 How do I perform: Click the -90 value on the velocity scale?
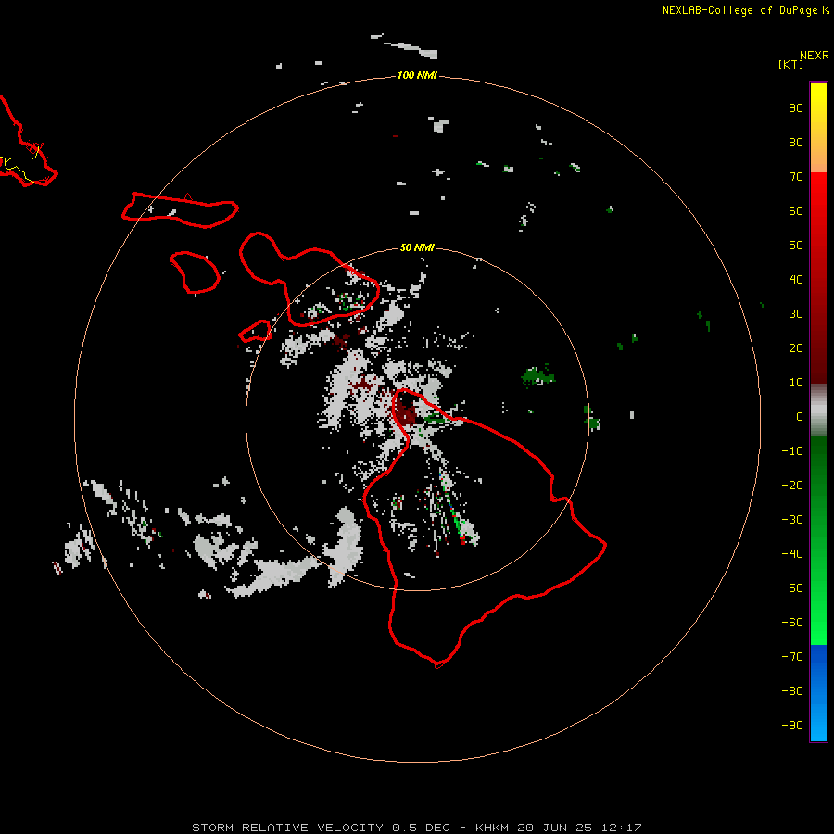[792, 726]
